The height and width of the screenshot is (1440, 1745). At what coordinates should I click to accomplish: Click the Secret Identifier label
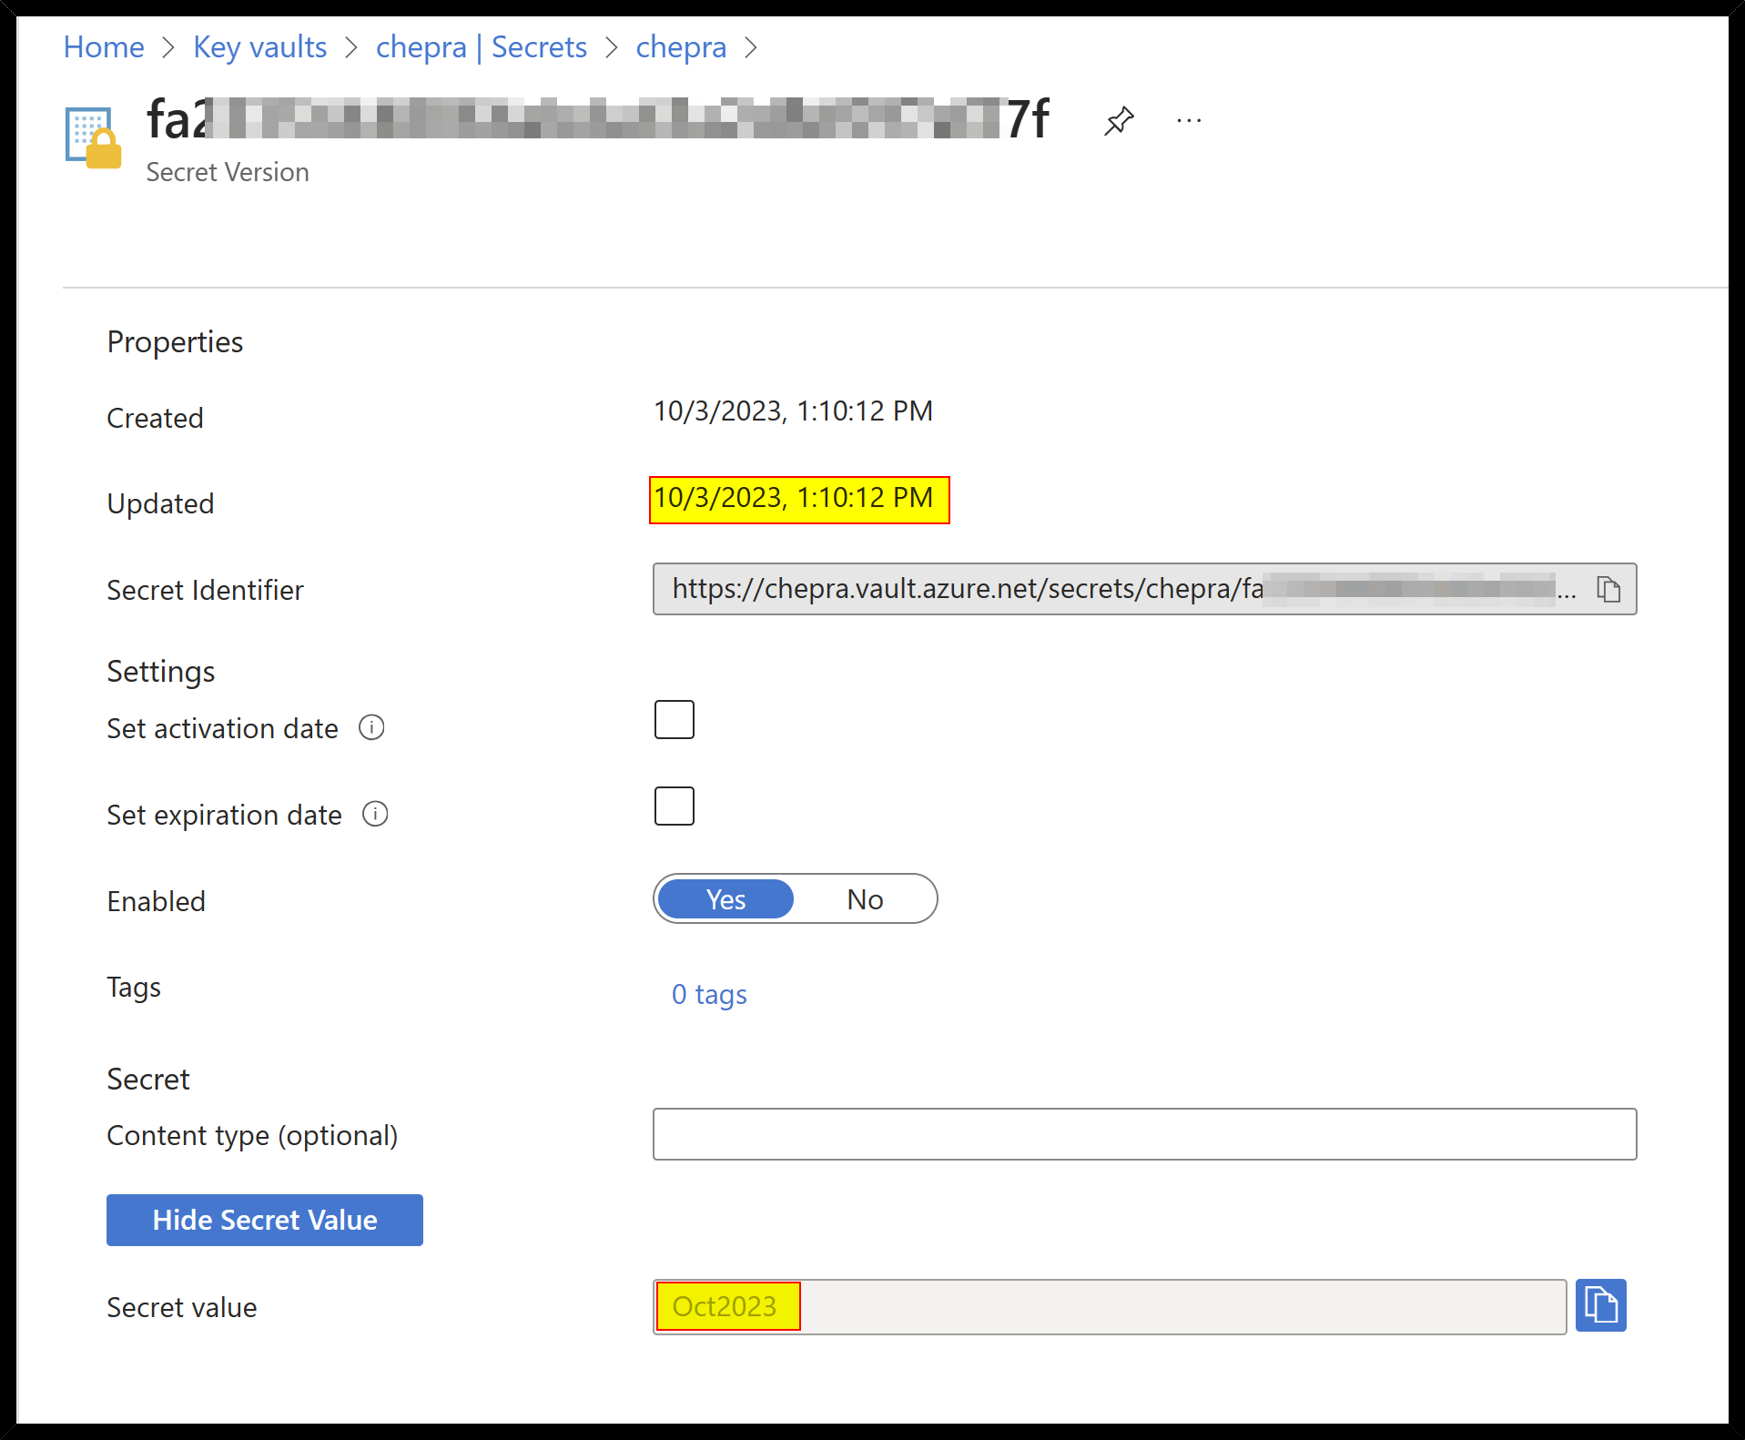[x=206, y=590]
